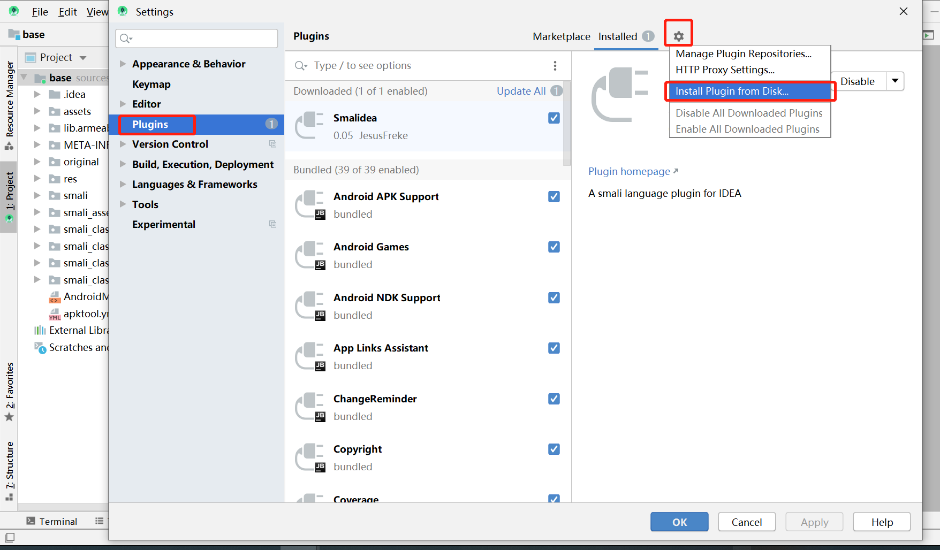Select Keymap in settings tree
940x550 pixels.
(151, 84)
